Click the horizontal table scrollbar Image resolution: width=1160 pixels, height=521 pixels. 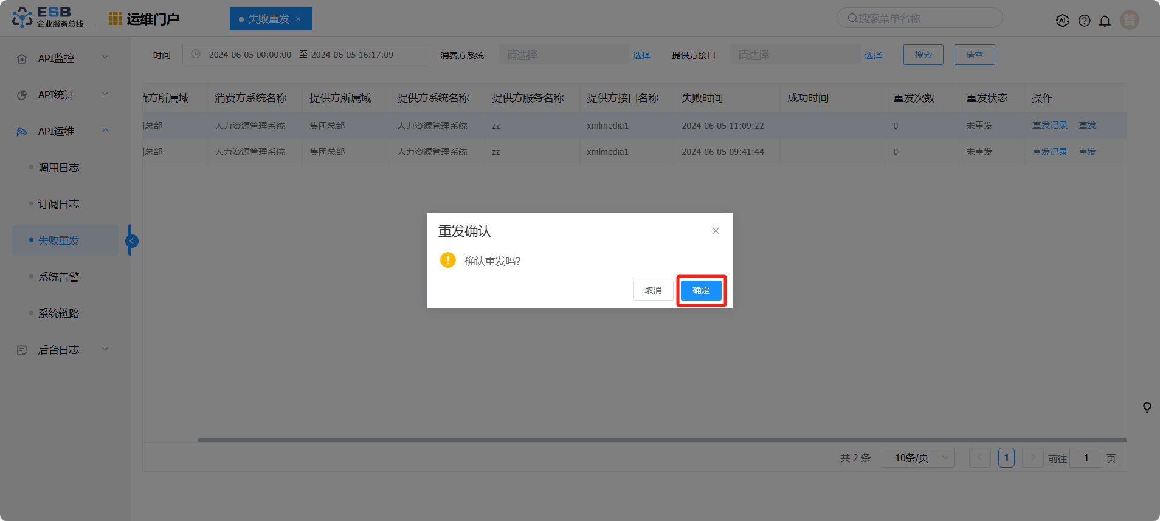pyautogui.click(x=662, y=440)
